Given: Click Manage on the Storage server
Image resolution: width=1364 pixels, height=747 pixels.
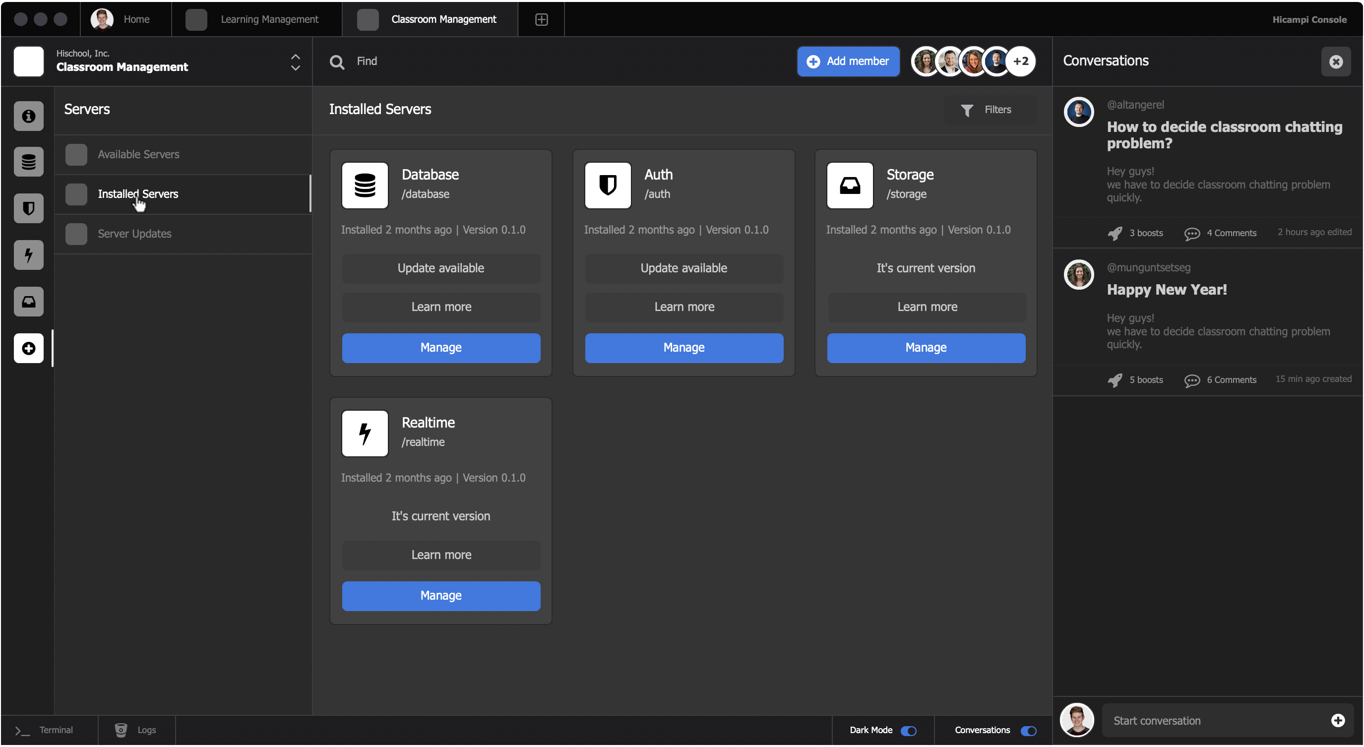Looking at the screenshot, I should (926, 348).
